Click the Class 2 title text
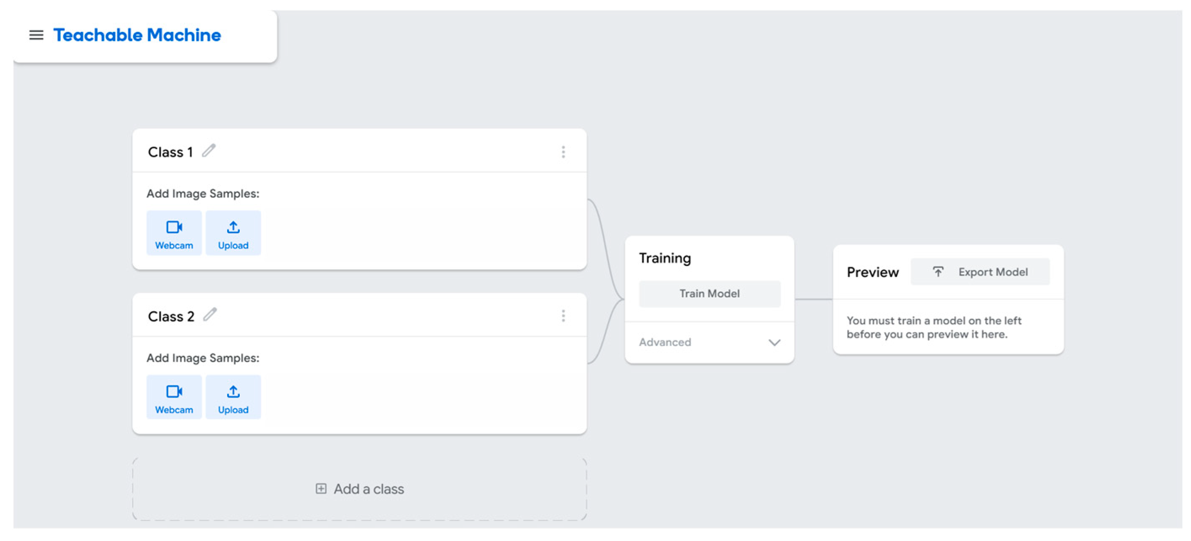Viewport: 1191px width, 541px height. [x=171, y=316]
